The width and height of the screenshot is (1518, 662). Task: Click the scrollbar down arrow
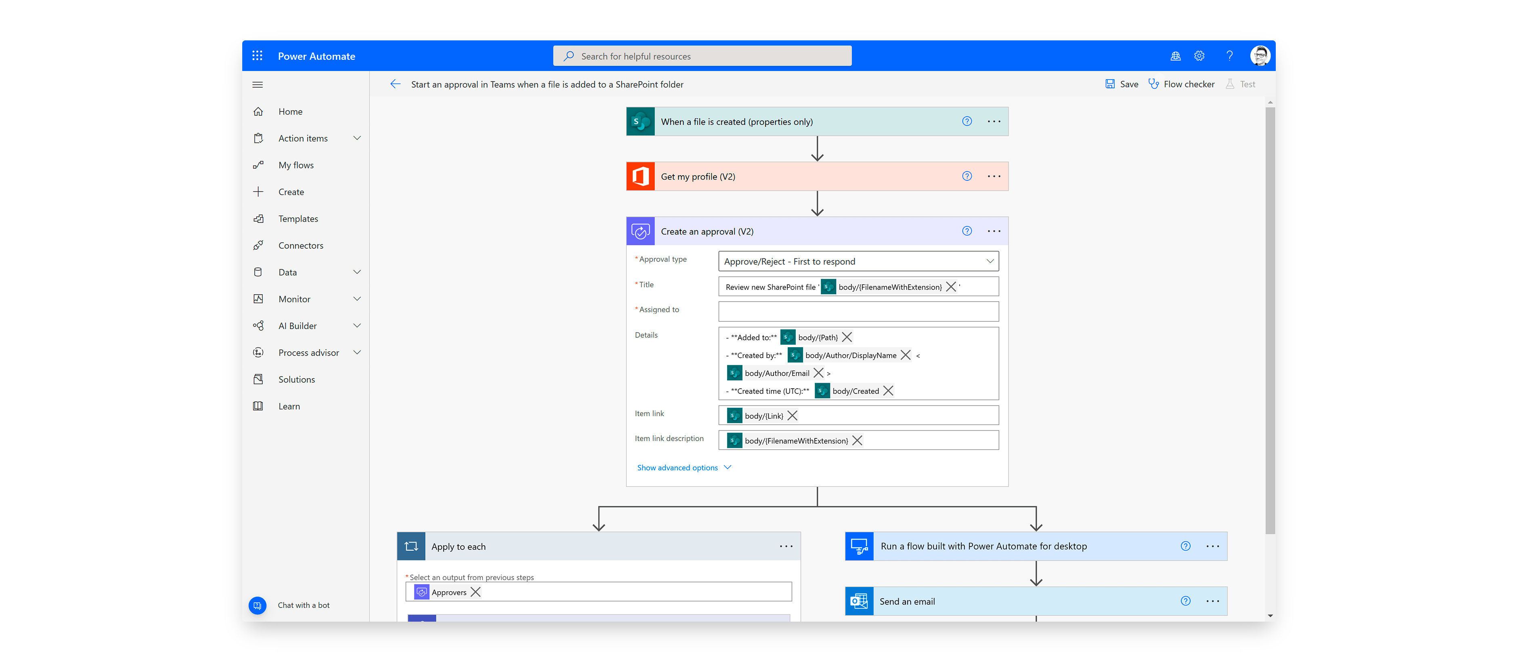pos(1270,616)
